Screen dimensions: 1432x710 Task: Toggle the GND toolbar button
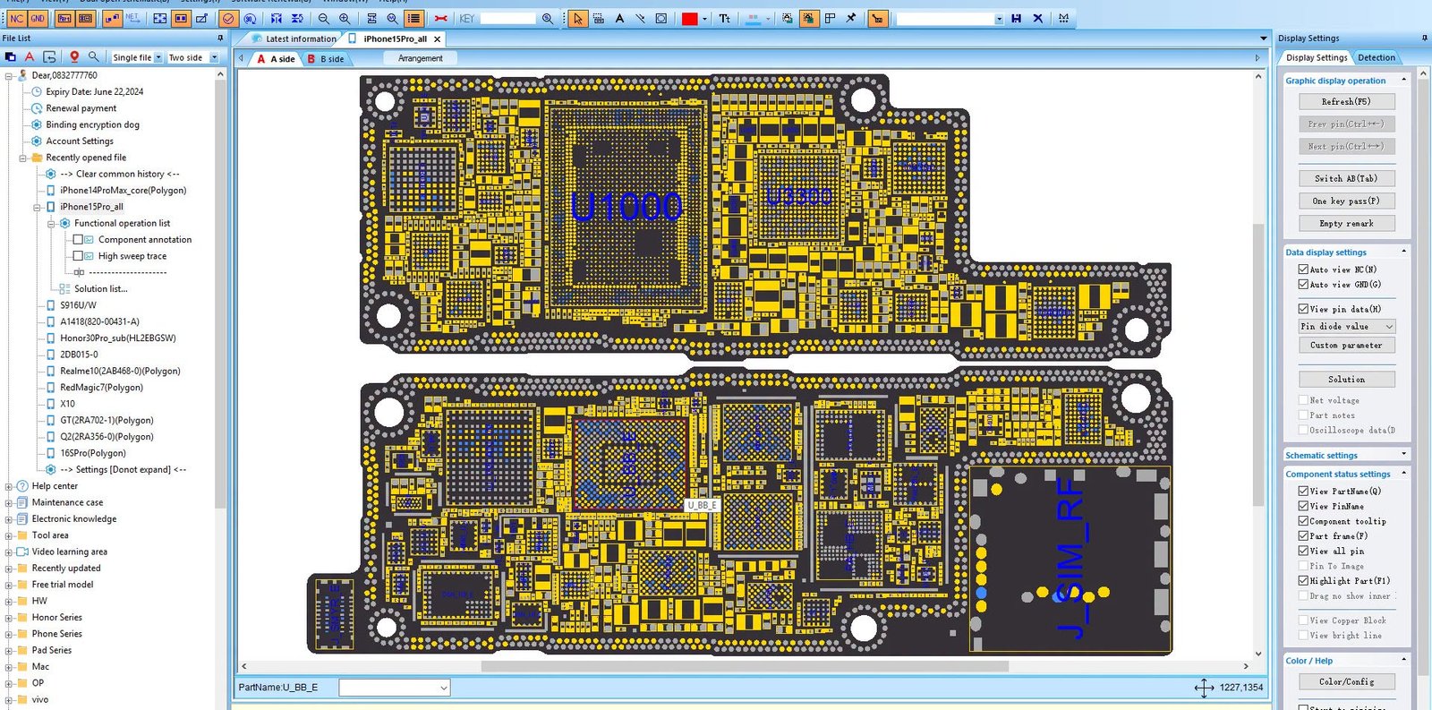pyautogui.click(x=38, y=18)
